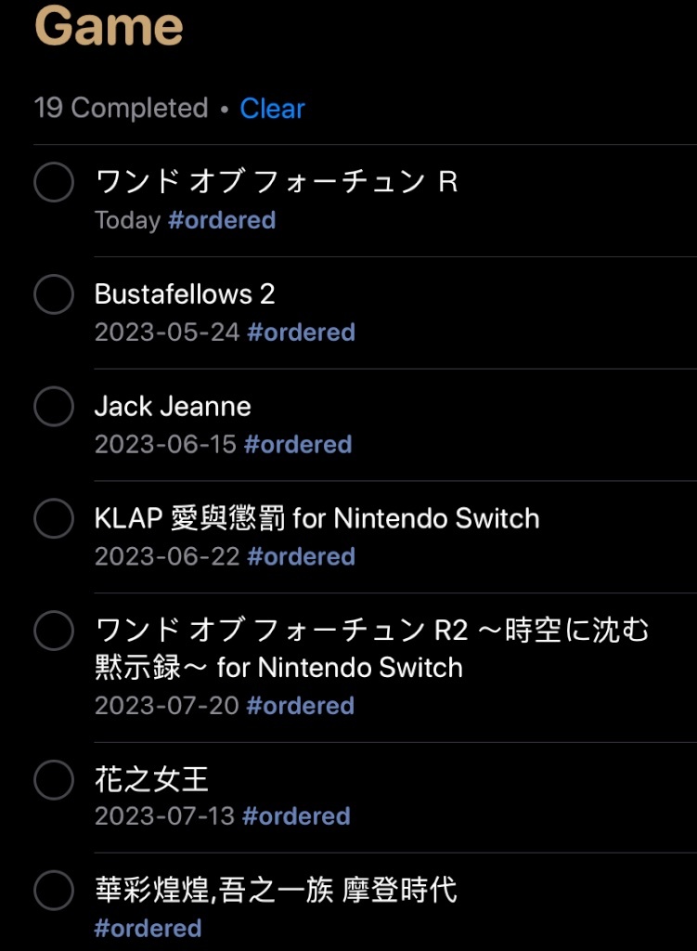The width and height of the screenshot is (697, 951).
Task: Edit the Bustafellows 2 reminder title
Action: (x=185, y=294)
